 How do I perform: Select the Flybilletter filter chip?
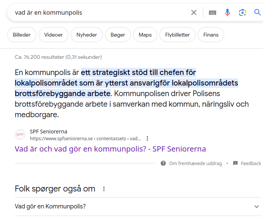tap(177, 35)
